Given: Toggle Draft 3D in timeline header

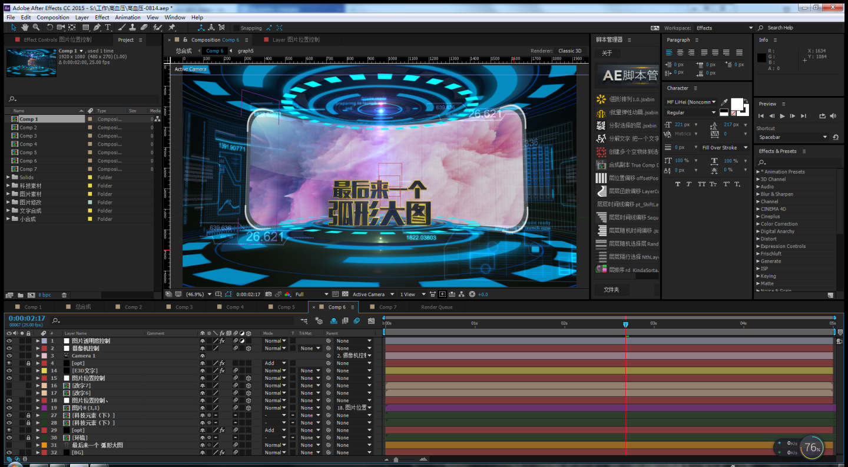Looking at the screenshot, I should pos(319,321).
